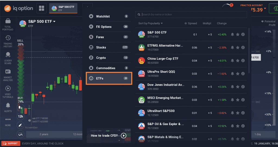Screen dimensions: 278x147
Task: Click the ask/bid help question icon
Action: (x=30, y=120)
